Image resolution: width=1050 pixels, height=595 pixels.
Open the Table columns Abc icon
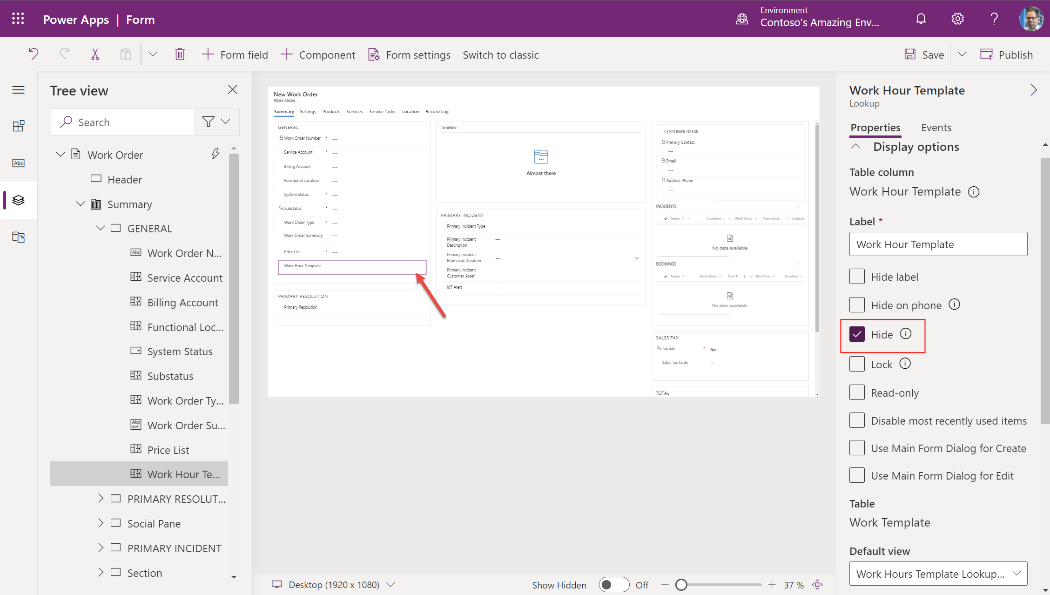[18, 163]
